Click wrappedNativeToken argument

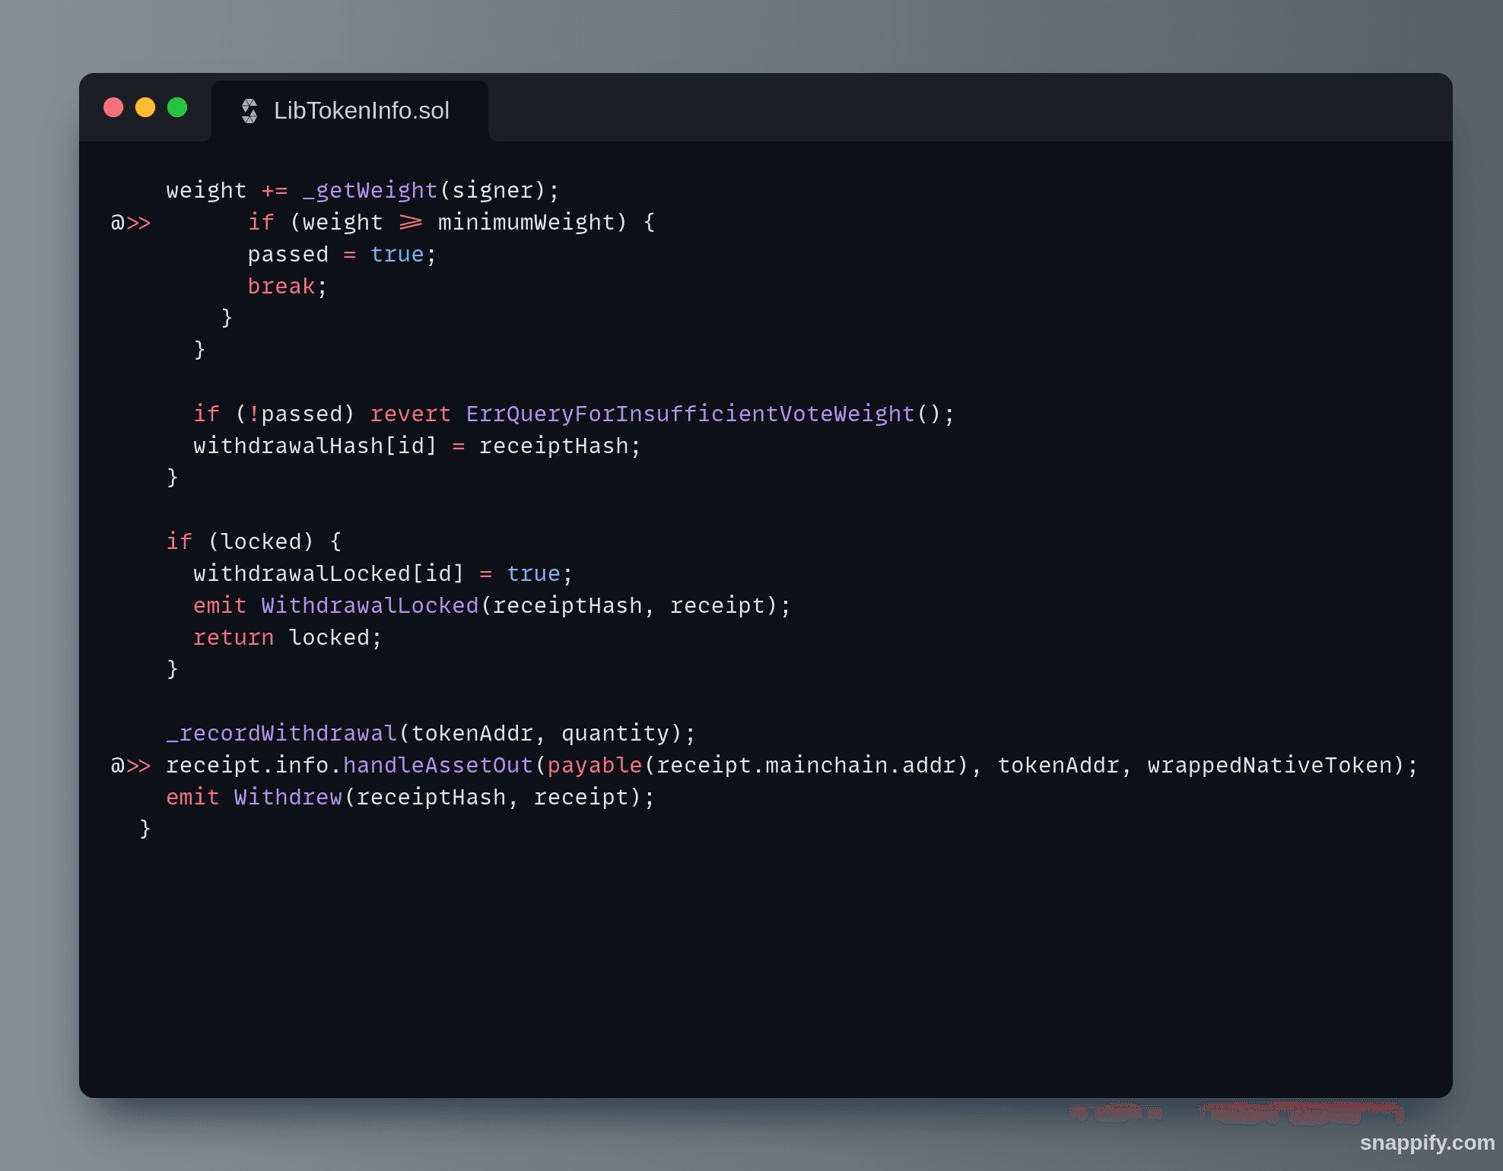point(1269,766)
